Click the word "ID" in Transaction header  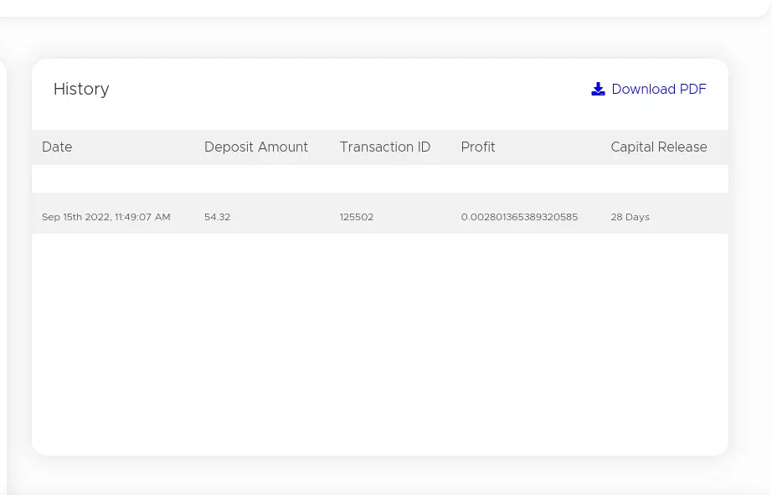[424, 147]
